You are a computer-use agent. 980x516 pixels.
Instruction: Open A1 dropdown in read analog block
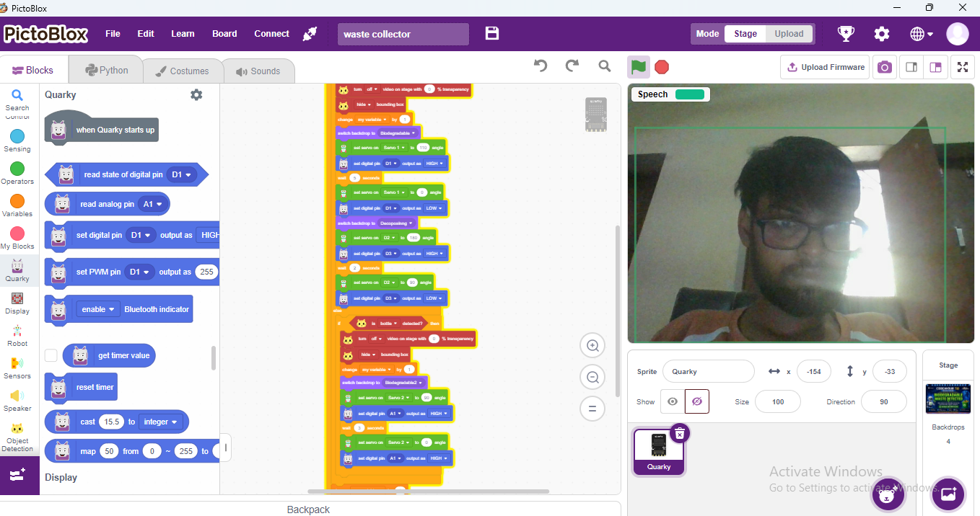(152, 204)
